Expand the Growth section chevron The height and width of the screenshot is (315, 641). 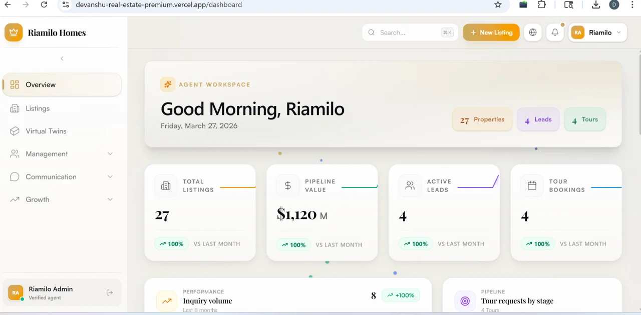(x=110, y=199)
